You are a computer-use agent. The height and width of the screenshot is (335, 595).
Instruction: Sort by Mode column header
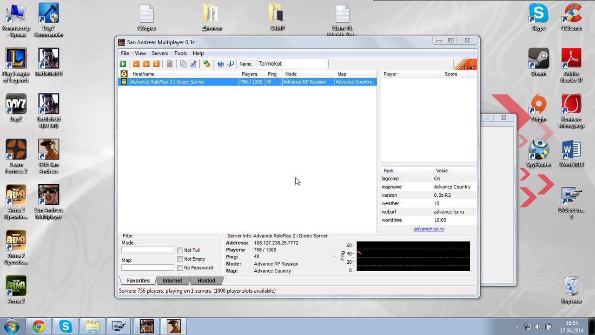pyautogui.click(x=308, y=74)
